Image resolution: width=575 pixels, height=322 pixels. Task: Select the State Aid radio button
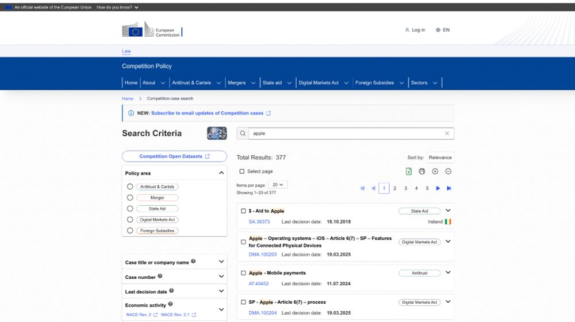[130, 209]
